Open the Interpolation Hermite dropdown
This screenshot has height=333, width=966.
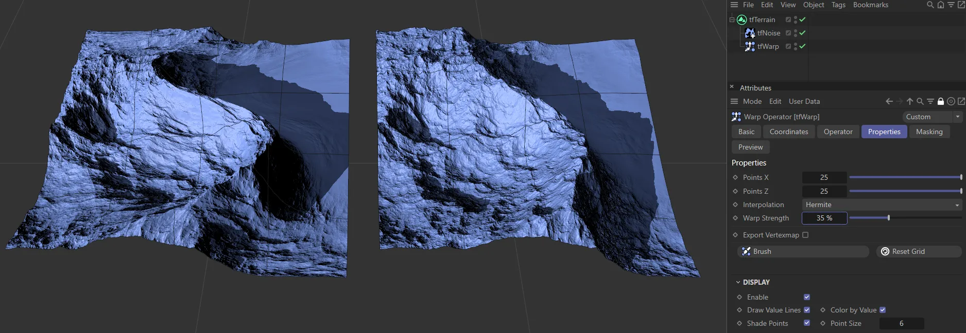pos(882,205)
